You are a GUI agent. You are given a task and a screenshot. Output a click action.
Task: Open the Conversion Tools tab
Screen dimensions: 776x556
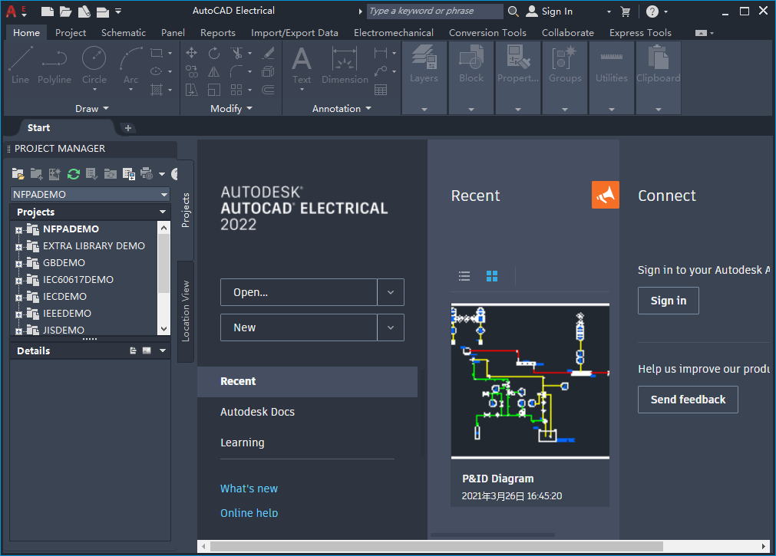pos(487,33)
